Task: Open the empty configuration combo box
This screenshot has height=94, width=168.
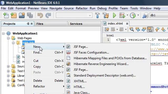Action: 74,15
